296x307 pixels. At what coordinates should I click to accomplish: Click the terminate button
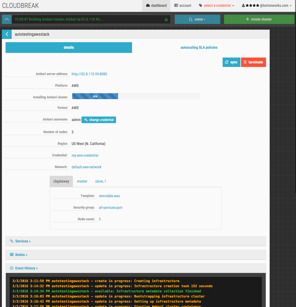pos(253,62)
